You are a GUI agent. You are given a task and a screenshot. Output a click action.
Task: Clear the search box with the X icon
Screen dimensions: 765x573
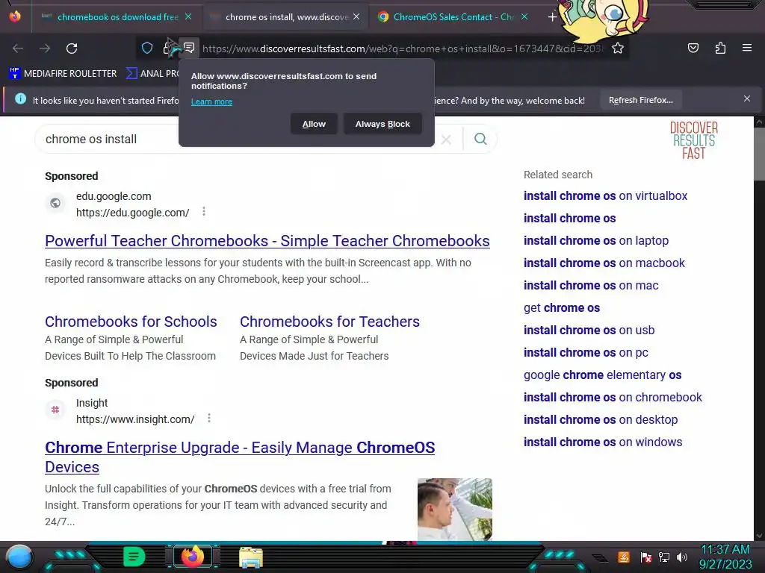coord(446,140)
